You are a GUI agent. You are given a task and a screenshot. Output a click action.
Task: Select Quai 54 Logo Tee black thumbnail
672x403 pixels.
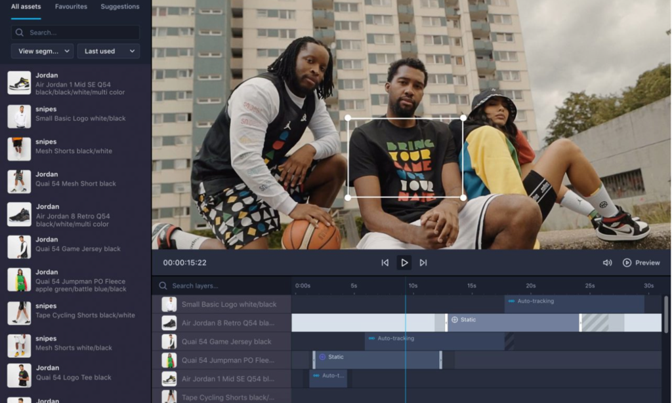pos(19,375)
